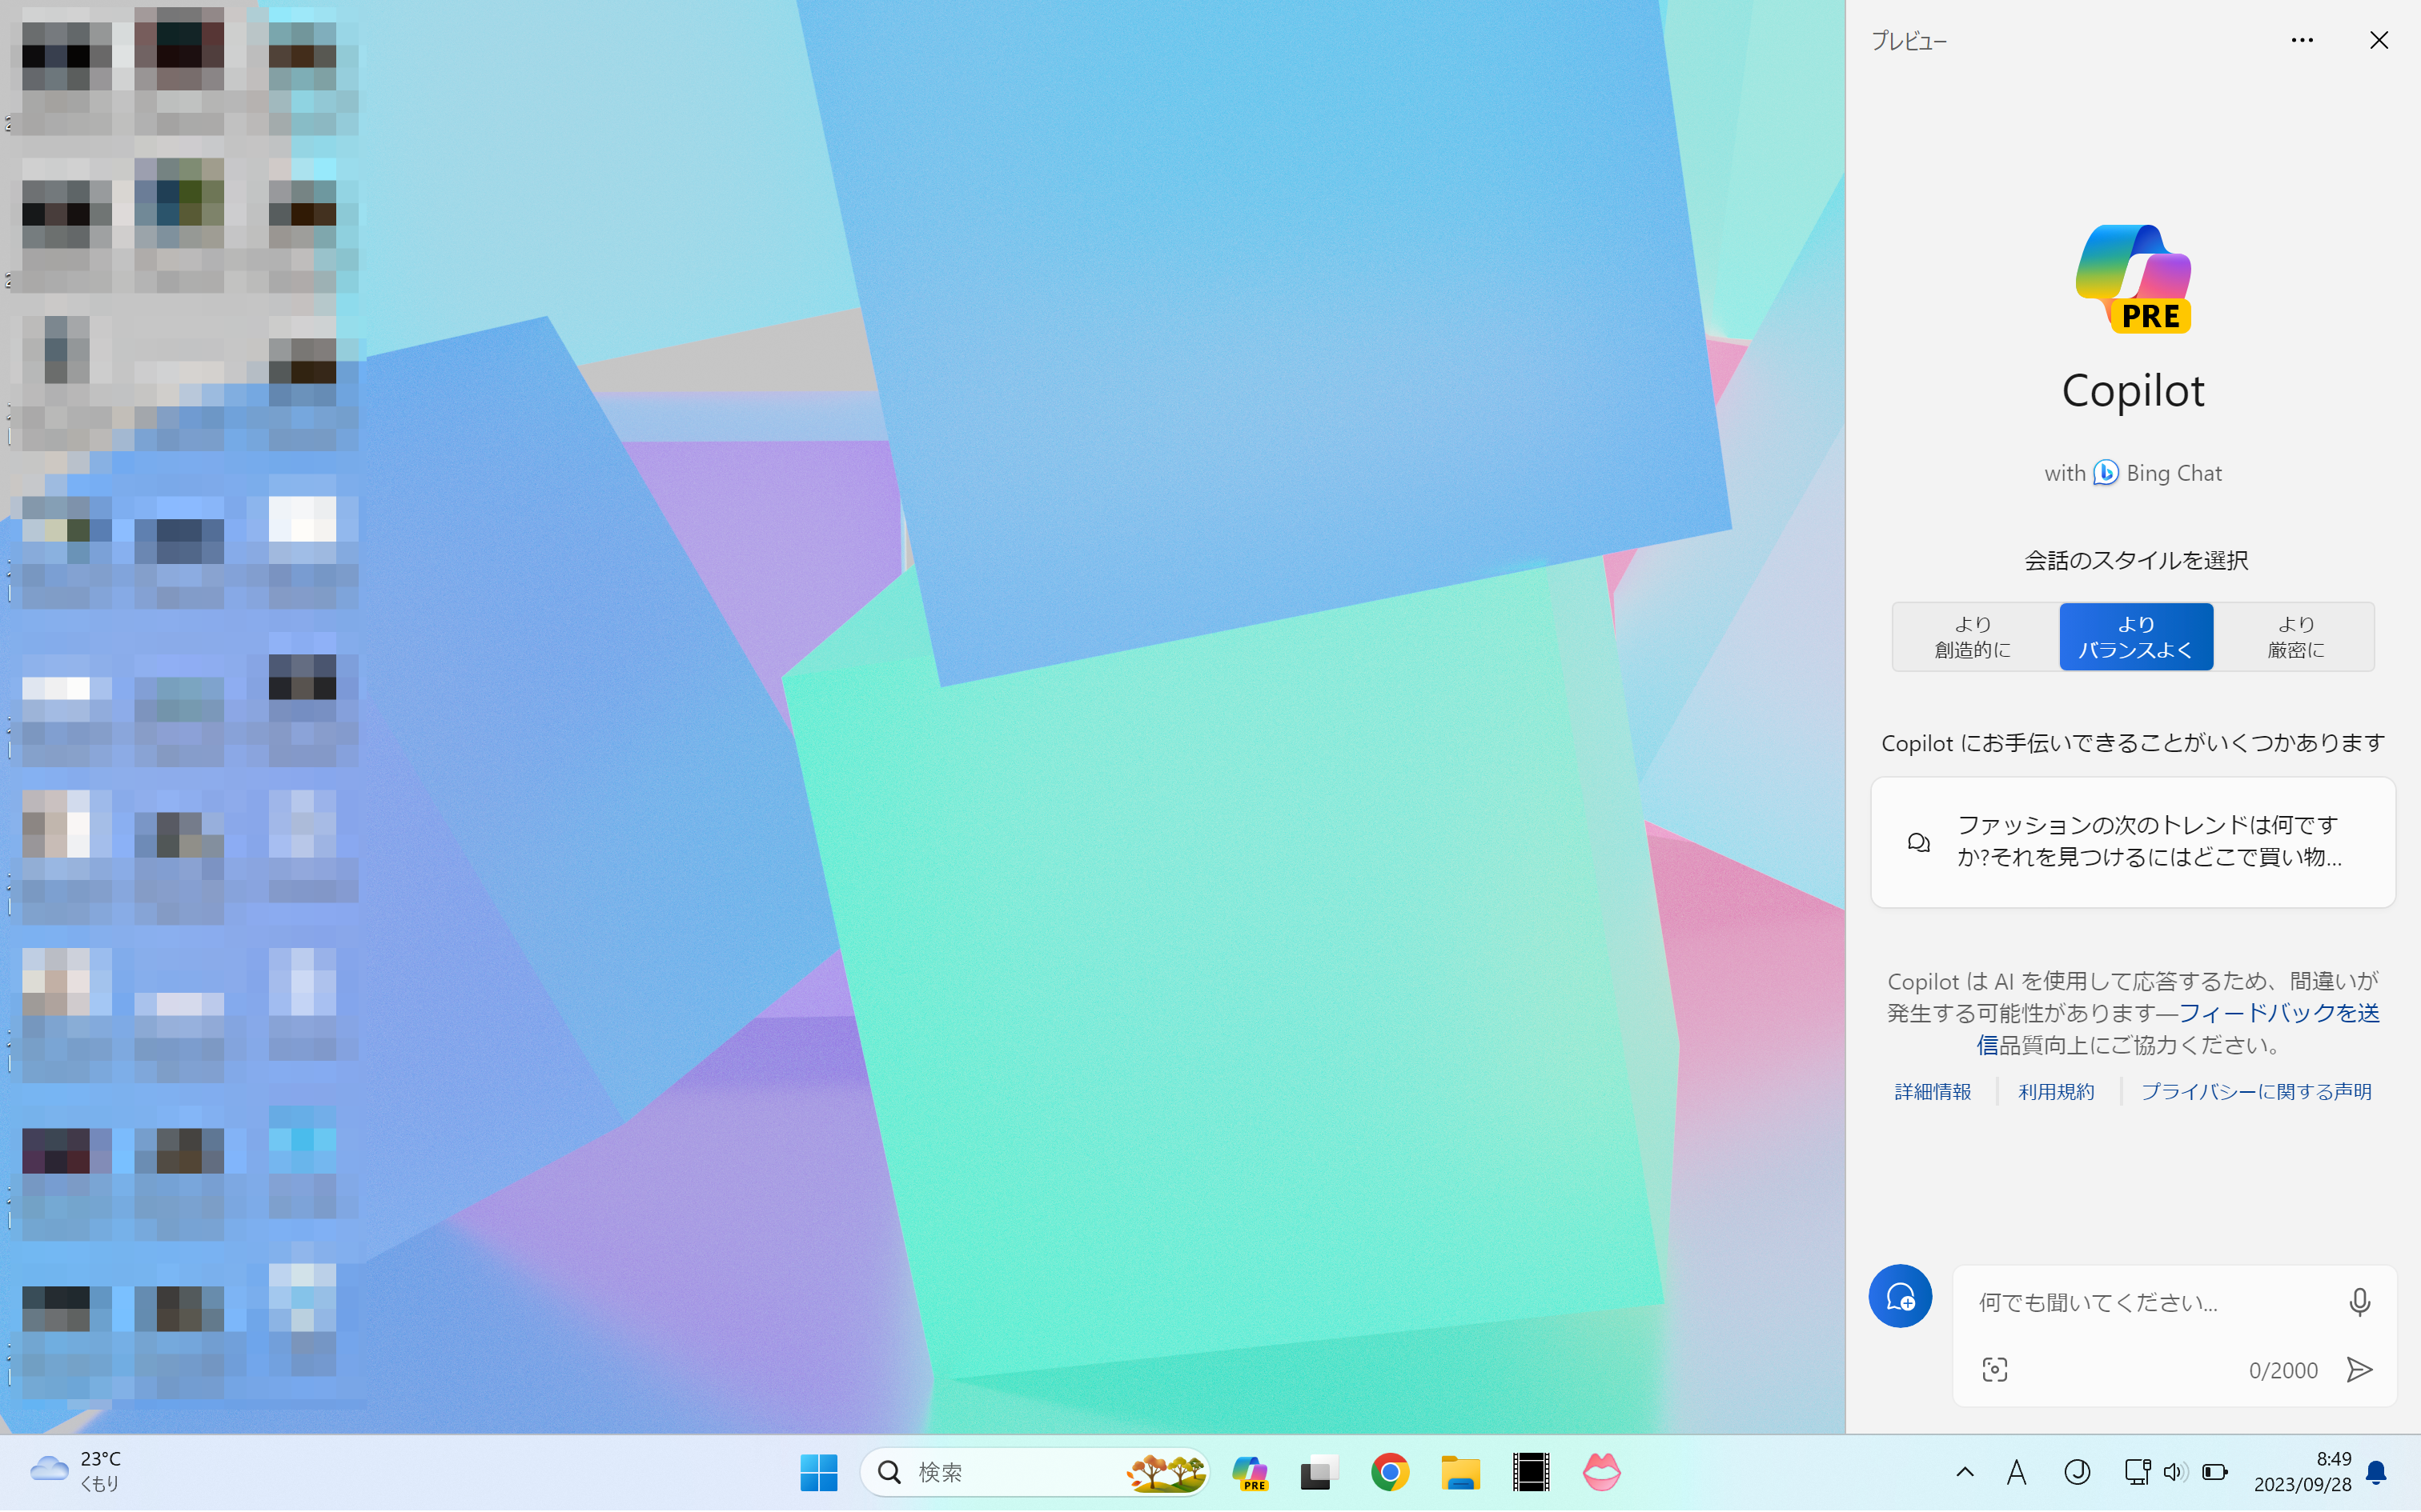
Task: Select the より厳密に conversation style
Action: coord(2295,637)
